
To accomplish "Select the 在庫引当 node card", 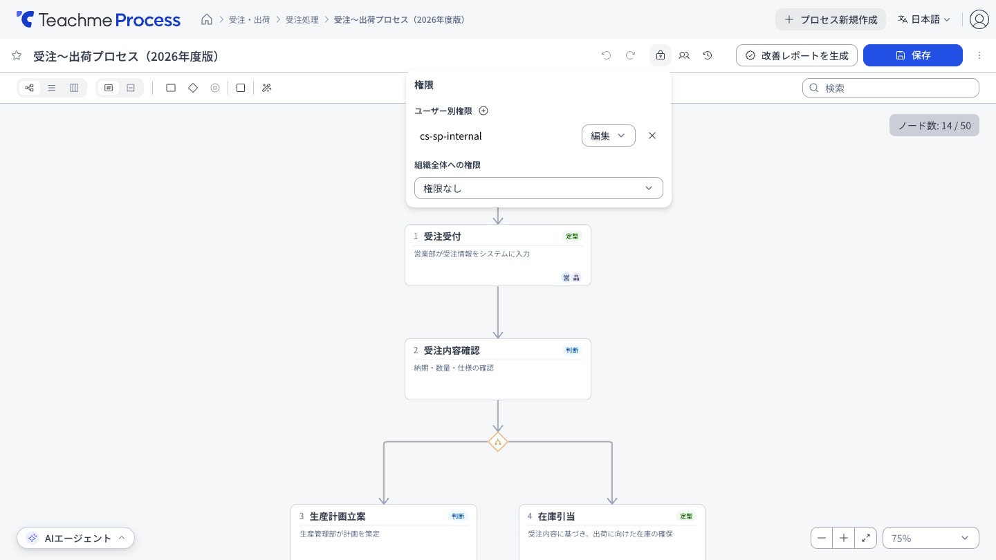I will click(612, 532).
